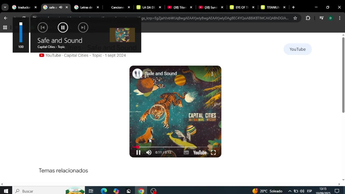Open the recording app taskbar icon

coord(153,191)
